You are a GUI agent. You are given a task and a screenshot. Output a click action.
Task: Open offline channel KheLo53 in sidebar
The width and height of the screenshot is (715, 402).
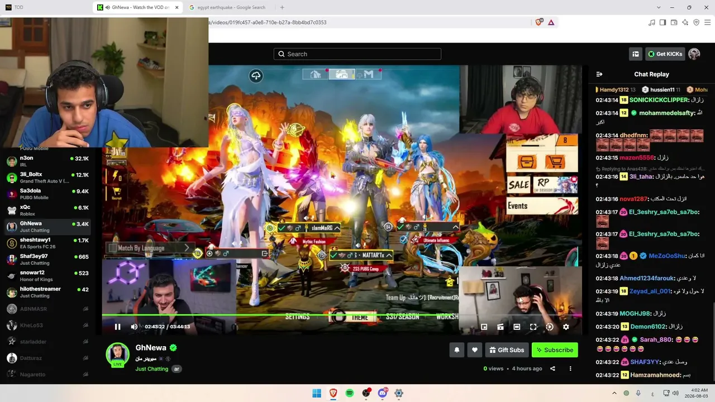coord(47,325)
